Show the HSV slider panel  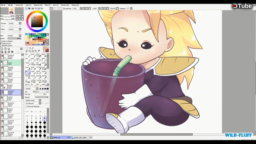(x=33, y=8)
